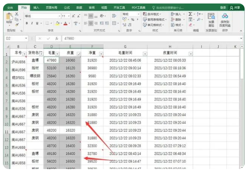Click the 共享 (Share) button
The image size is (249, 176).
coord(235,8)
